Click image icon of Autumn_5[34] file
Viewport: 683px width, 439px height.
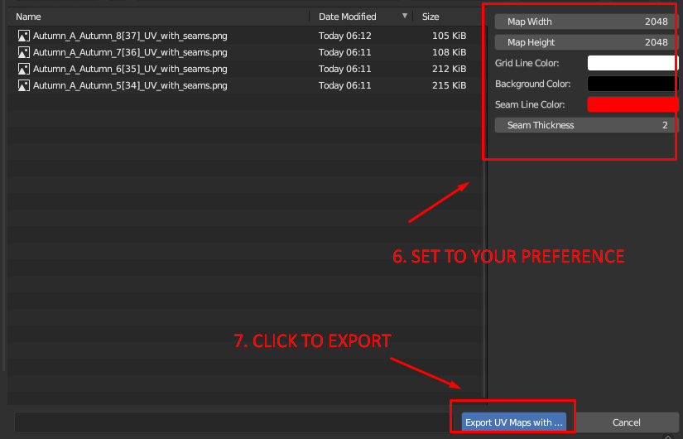(x=23, y=85)
